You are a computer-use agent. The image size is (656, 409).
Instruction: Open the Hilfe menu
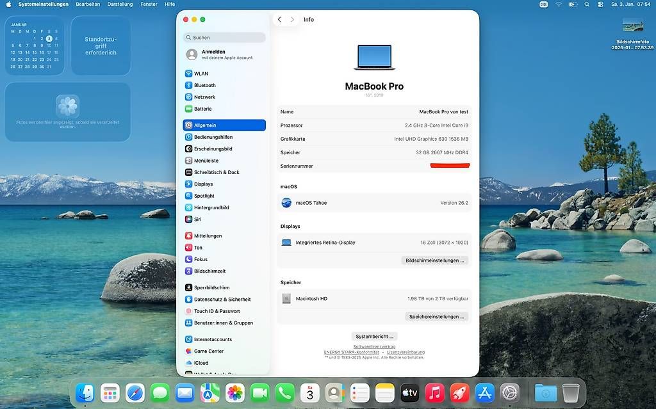pyautogui.click(x=170, y=4)
